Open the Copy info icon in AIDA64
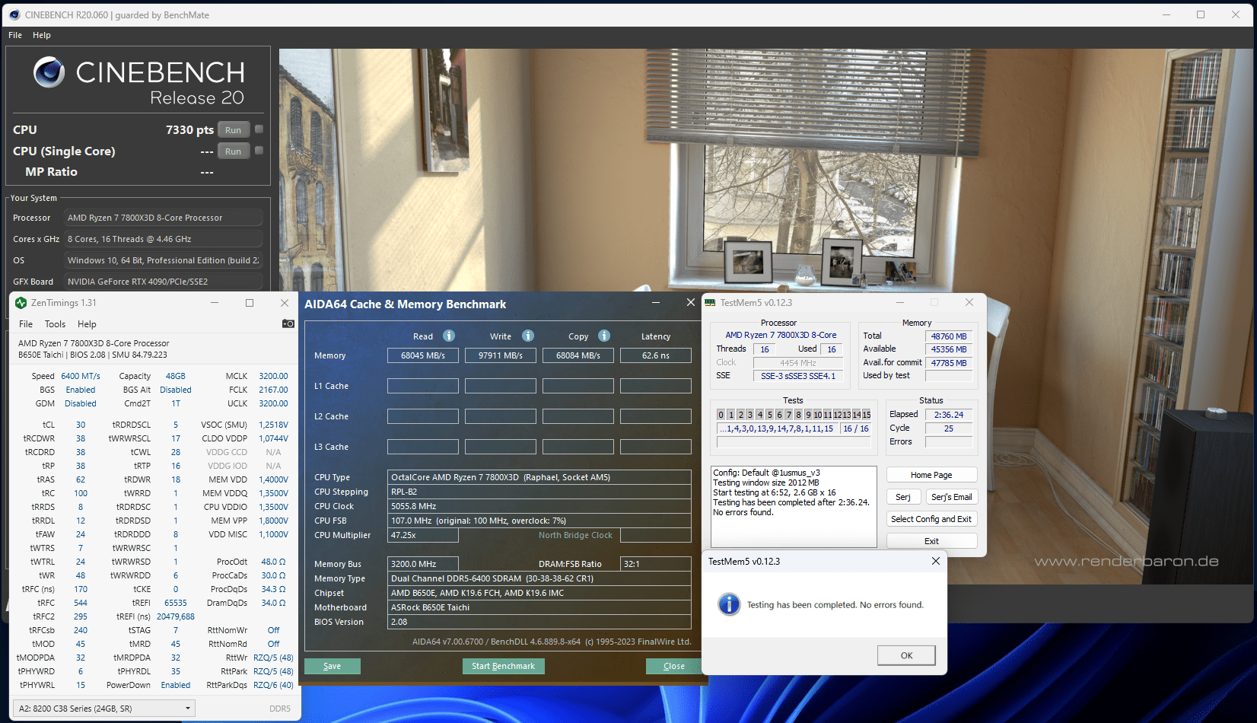 [x=604, y=336]
